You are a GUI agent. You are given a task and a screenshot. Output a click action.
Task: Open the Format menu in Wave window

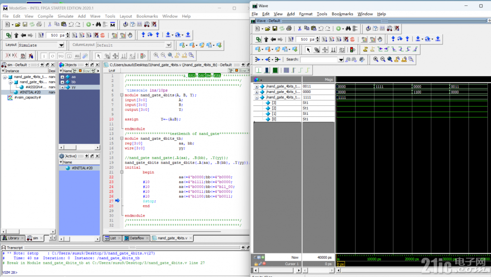coord(306,14)
